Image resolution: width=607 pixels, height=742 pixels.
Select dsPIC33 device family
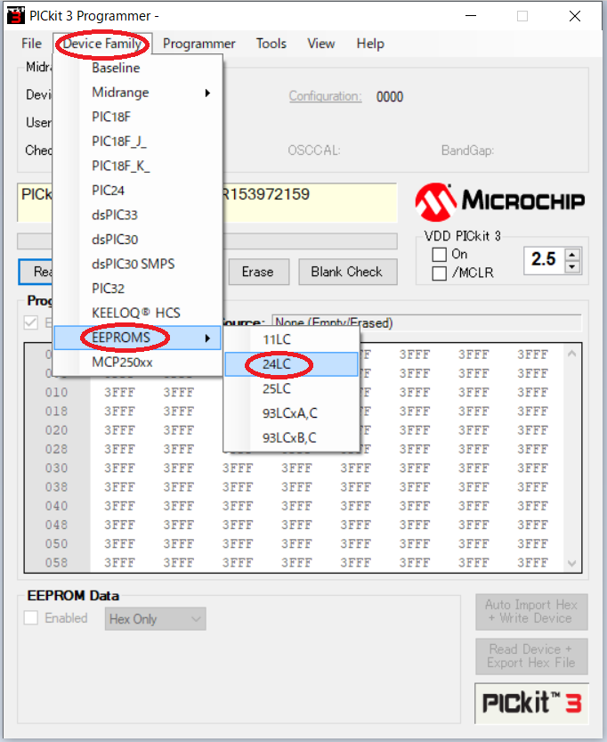[x=115, y=215]
